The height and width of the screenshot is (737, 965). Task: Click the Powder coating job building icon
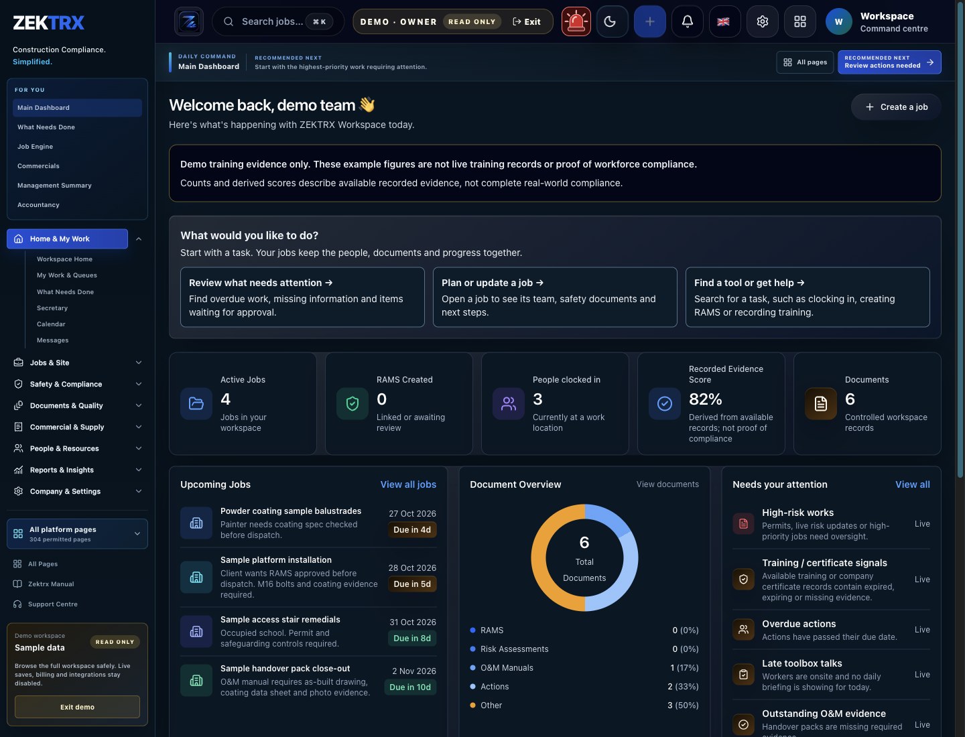[196, 523]
